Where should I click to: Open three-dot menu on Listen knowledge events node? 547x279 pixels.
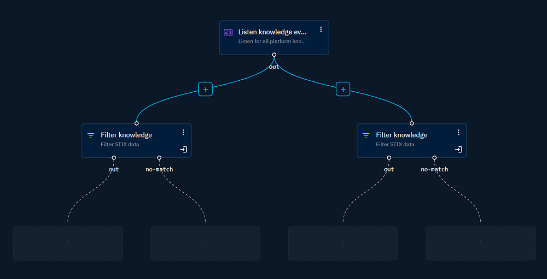point(321,29)
